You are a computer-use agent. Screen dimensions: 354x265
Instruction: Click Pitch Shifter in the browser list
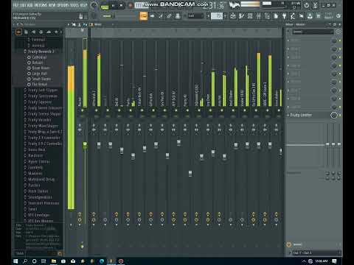[x=38, y=191]
